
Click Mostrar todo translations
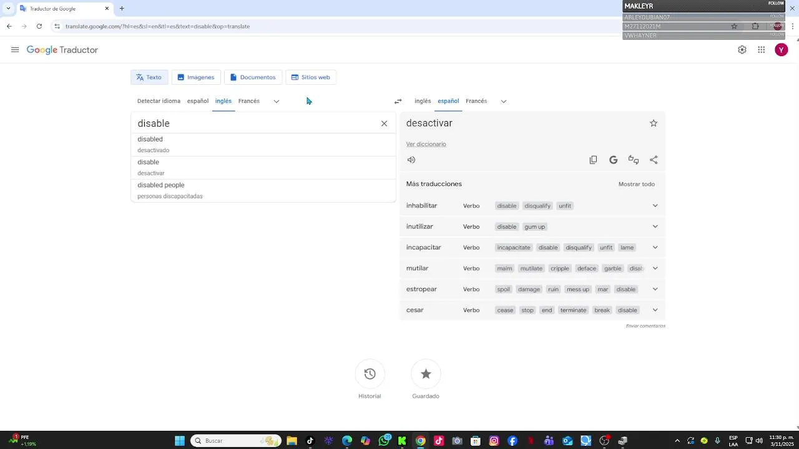[637, 184]
